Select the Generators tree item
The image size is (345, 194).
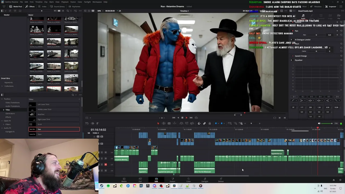(10, 113)
